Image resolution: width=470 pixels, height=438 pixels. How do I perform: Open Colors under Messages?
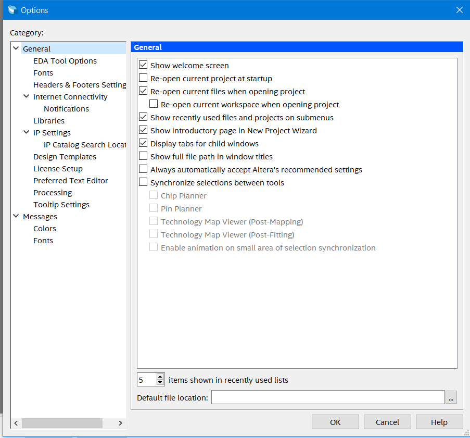[45, 229]
